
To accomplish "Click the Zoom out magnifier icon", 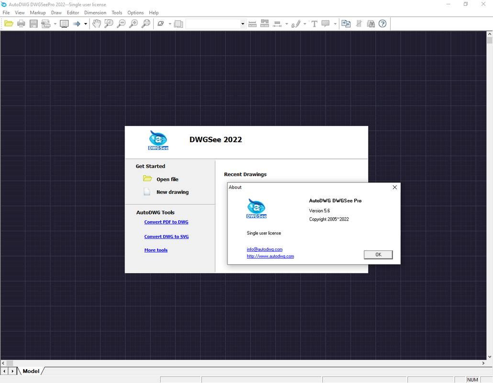I will (x=121, y=23).
